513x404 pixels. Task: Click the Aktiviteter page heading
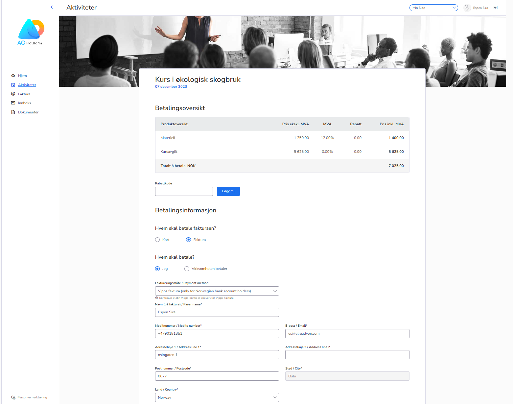pos(82,8)
